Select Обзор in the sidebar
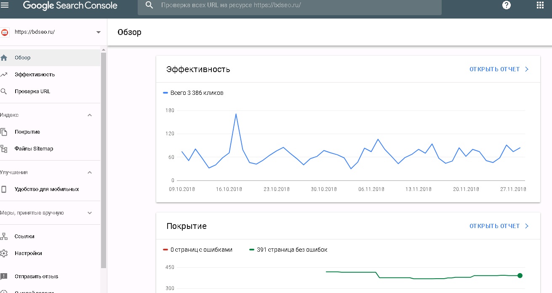 pyautogui.click(x=50, y=58)
